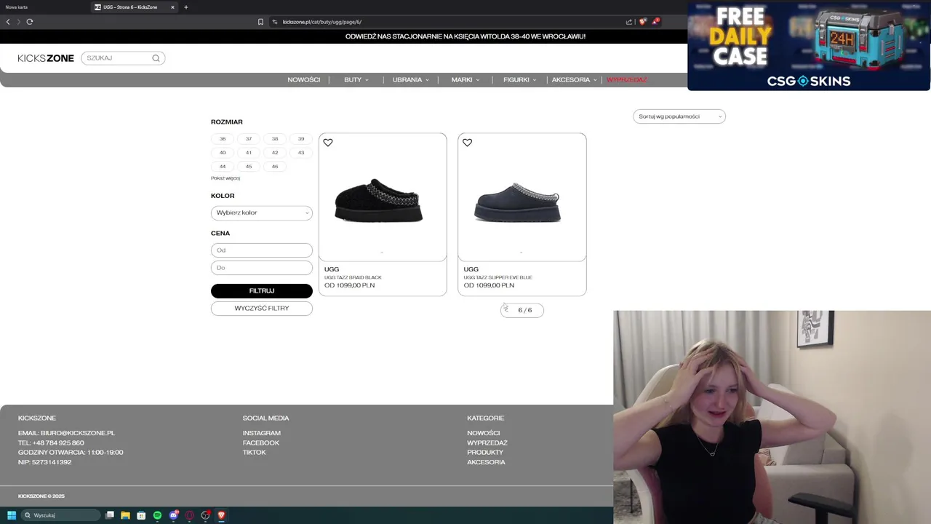This screenshot has width=931, height=524.
Task: Click Windows taskbar Wyszukaj search box
Action: (x=61, y=515)
